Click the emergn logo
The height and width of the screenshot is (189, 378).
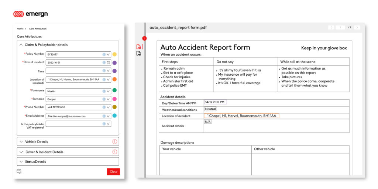click(31, 14)
